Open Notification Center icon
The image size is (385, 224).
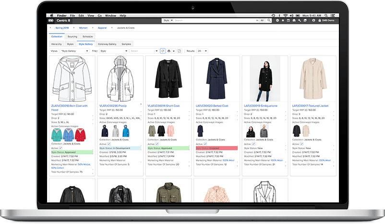(x=333, y=15)
